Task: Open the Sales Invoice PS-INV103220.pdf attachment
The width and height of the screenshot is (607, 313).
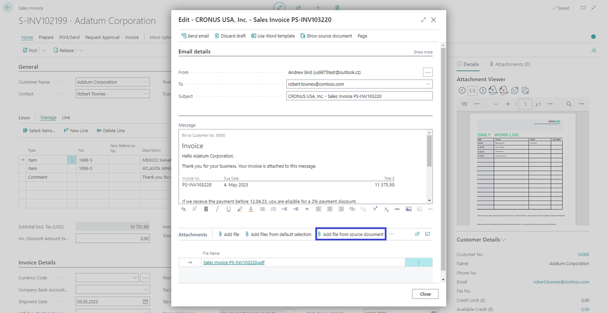Action: tap(234, 262)
